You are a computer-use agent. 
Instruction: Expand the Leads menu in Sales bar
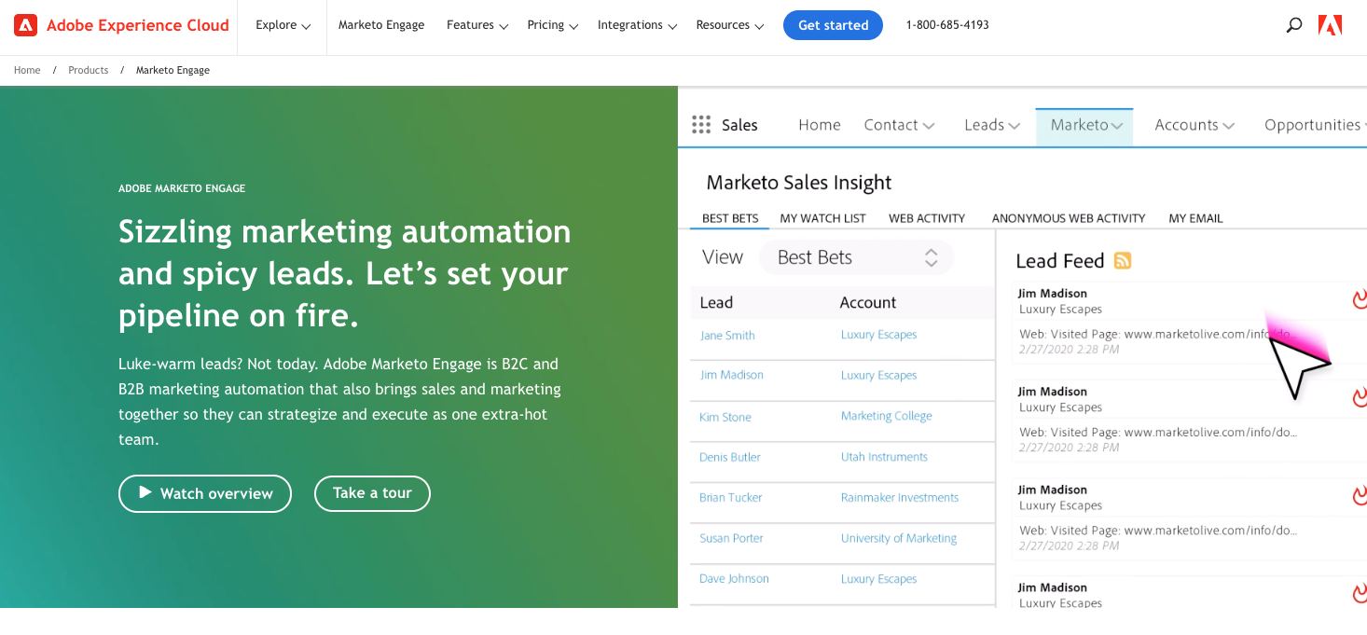coord(992,125)
